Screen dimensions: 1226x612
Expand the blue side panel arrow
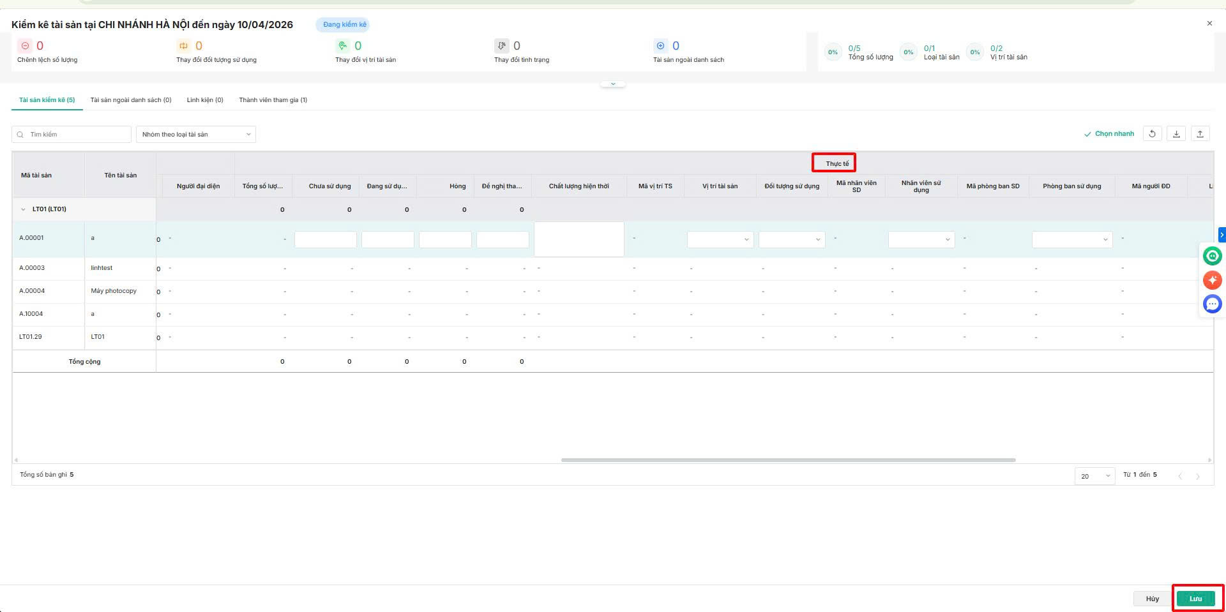(1222, 235)
